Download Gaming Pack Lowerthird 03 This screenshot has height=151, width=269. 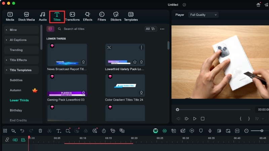pyautogui.click(x=83, y=93)
